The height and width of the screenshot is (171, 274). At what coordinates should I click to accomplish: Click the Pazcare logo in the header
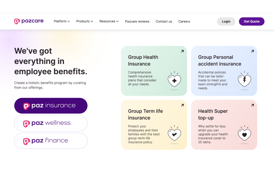pyautogui.click(x=29, y=21)
